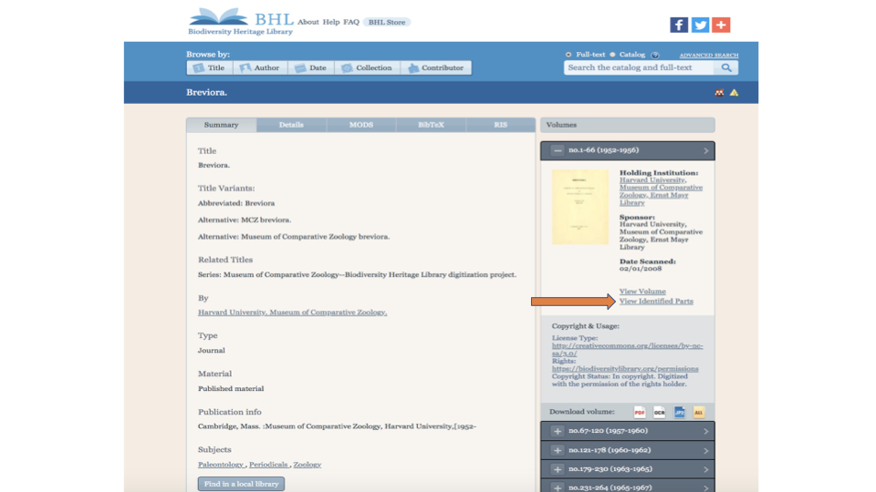Image resolution: width=876 pixels, height=492 pixels.
Task: Expand the no.121-178 (1960-1962) volume
Action: 557,450
